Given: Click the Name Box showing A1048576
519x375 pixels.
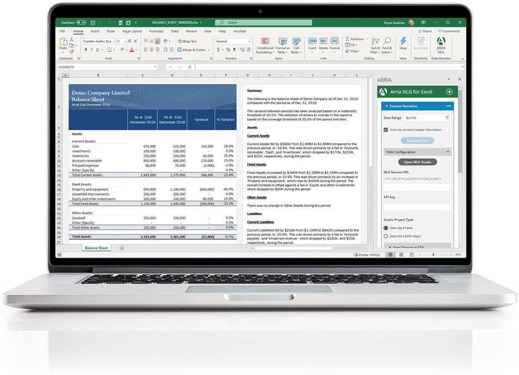Looking at the screenshot, I should pos(107,67).
